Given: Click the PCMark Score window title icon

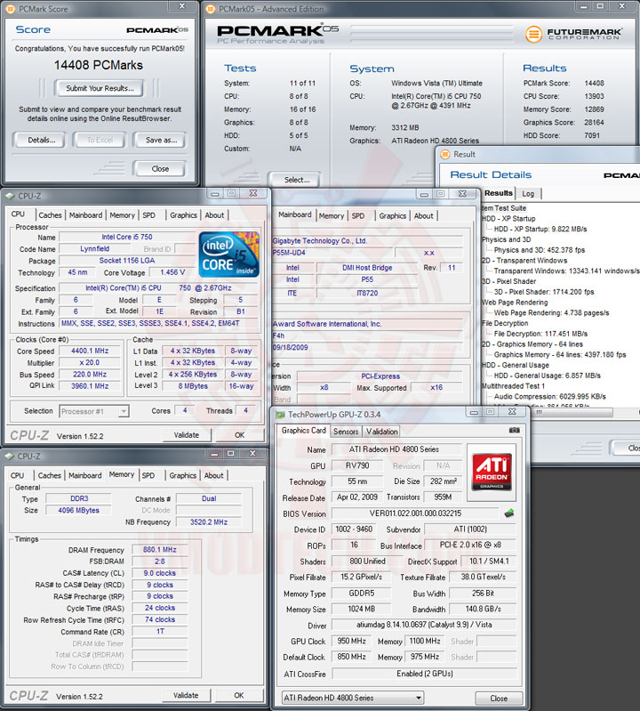Looking at the screenshot, I should (11, 9).
